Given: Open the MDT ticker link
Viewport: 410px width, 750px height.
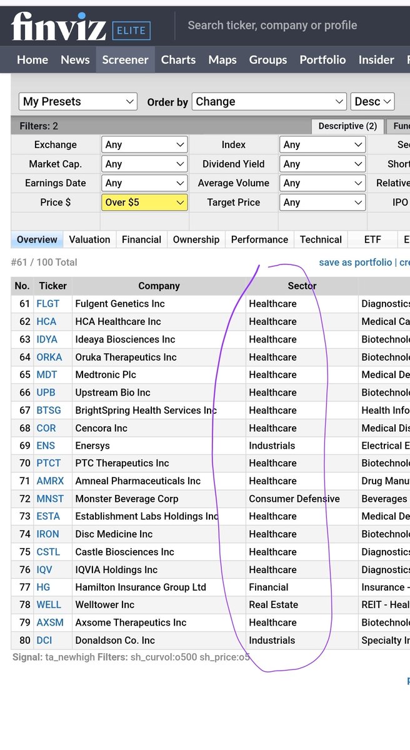Looking at the screenshot, I should point(47,374).
